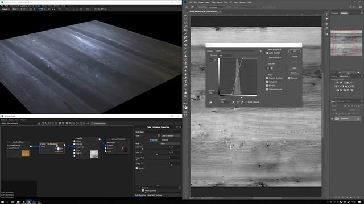Choose the curve point editing tool in Curves
This screenshot has width=364, height=204.
pyautogui.click(x=211, y=61)
